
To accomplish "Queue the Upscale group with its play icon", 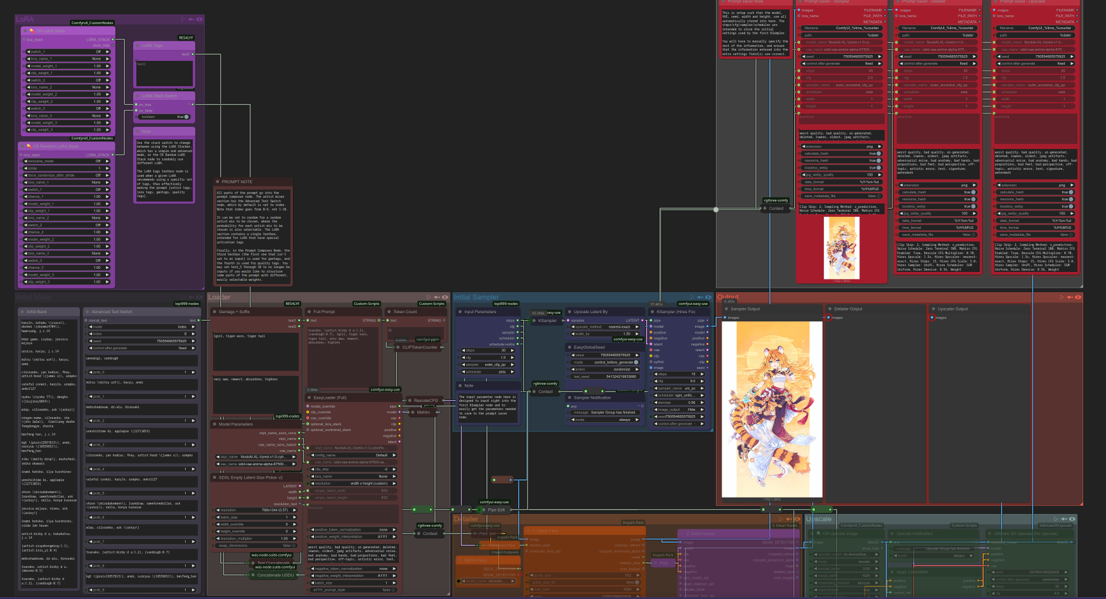I will click(x=1057, y=518).
